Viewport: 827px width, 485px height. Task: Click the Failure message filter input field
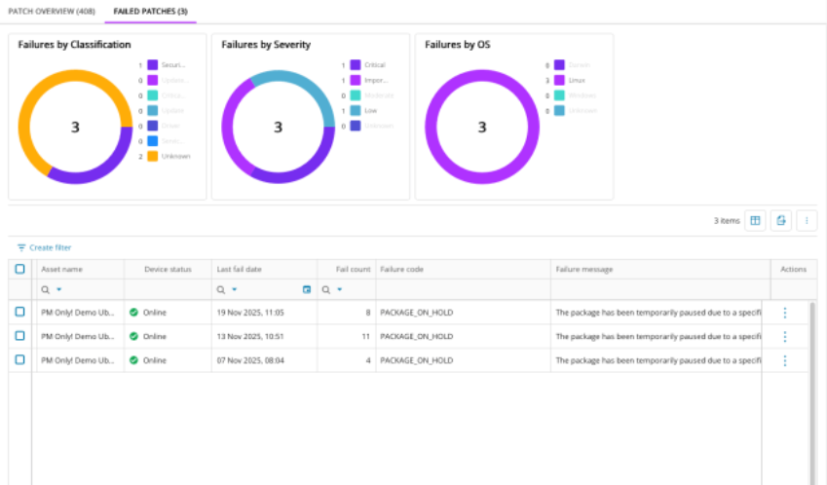pyautogui.click(x=659, y=289)
